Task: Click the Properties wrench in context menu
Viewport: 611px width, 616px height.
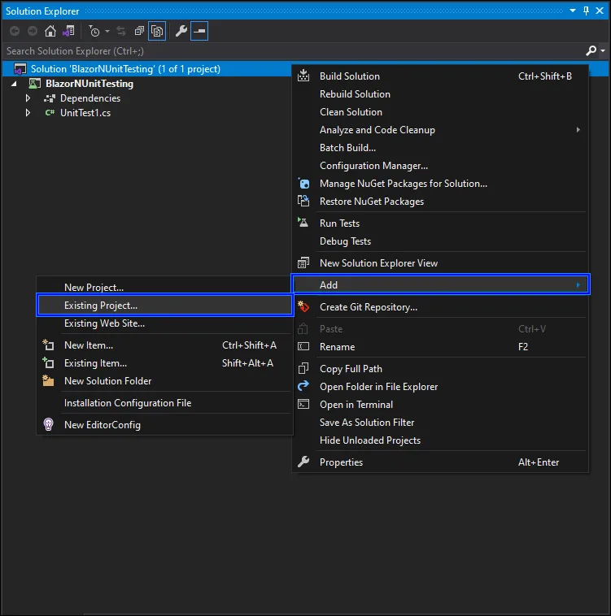Action: click(303, 462)
